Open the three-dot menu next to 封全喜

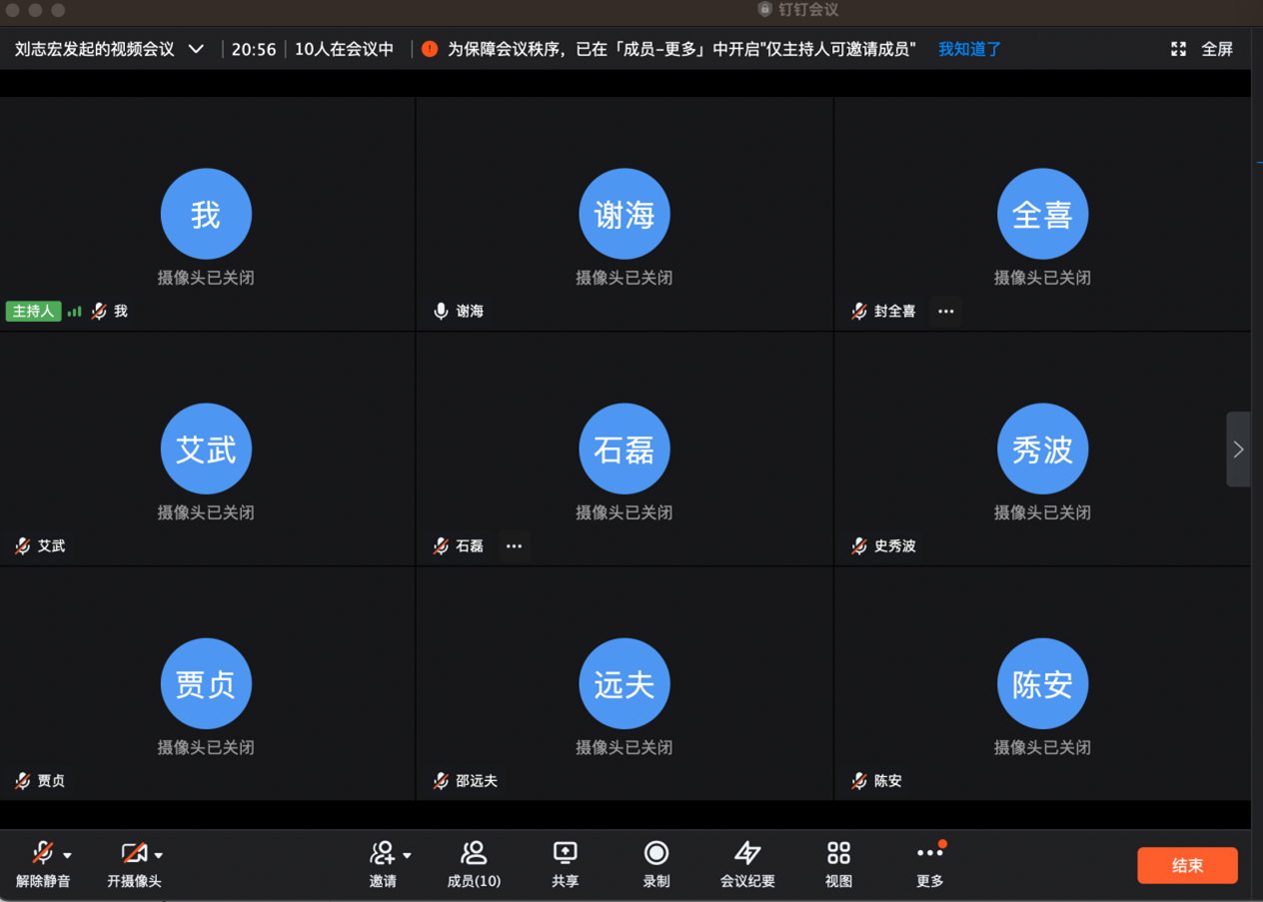945,312
